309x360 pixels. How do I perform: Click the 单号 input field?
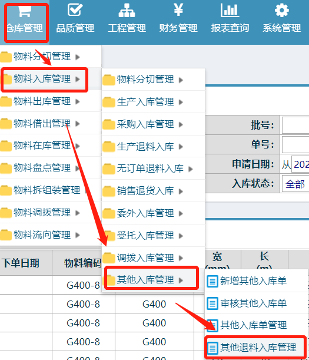click(295, 144)
